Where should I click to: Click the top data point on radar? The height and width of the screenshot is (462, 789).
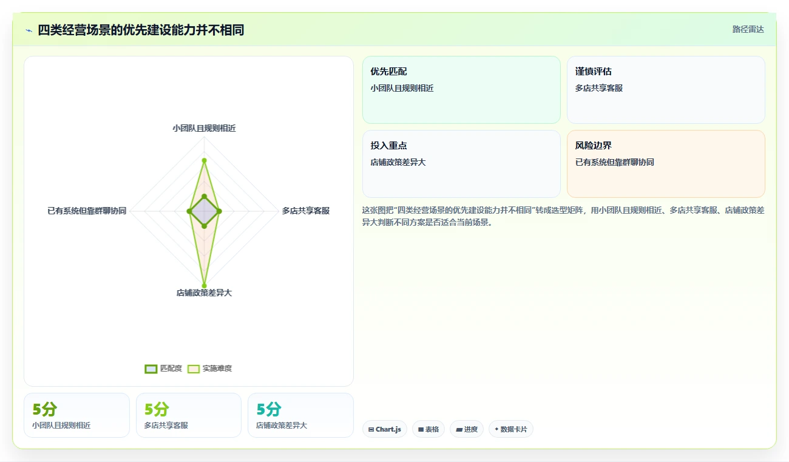click(x=204, y=160)
